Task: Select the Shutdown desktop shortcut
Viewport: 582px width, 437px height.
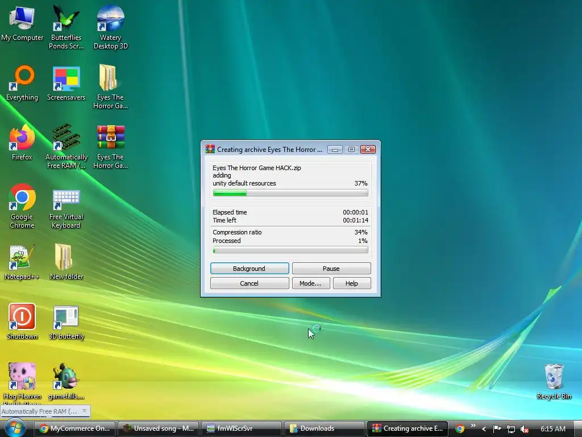Action: click(x=22, y=322)
